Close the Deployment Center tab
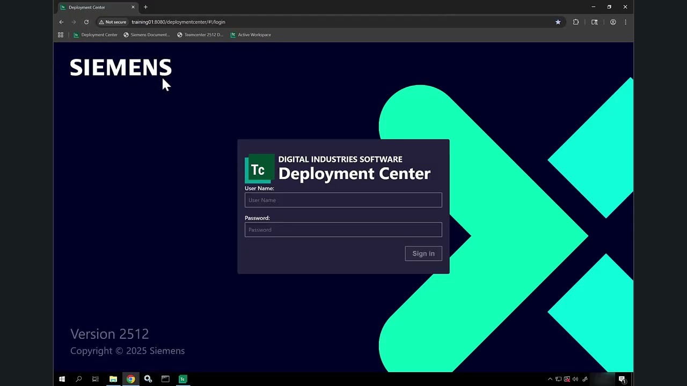This screenshot has width=687, height=386. (133, 7)
